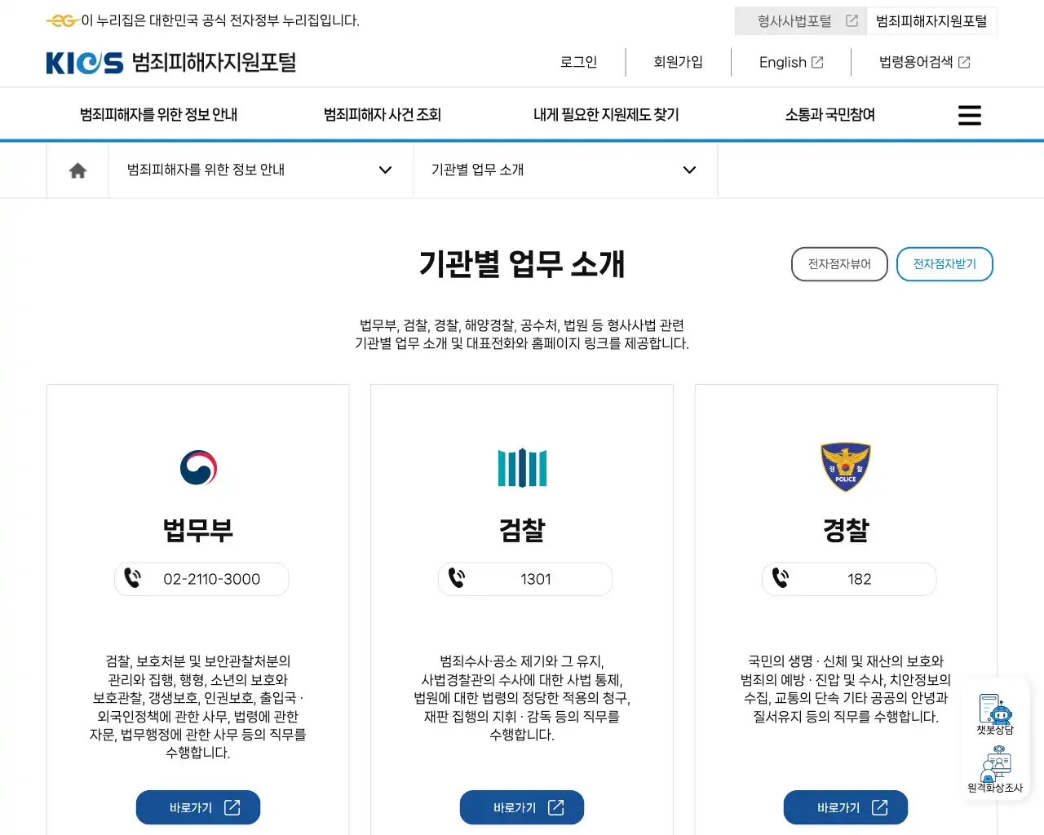Click the 법무부 card heading
Screen dimensions: 1044x835
point(198,530)
